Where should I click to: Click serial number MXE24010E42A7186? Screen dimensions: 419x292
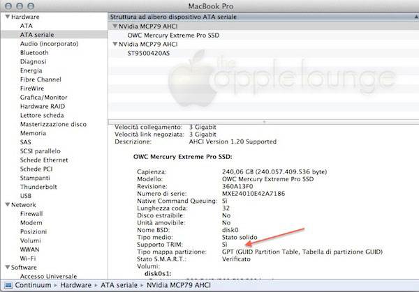[x=253, y=194]
